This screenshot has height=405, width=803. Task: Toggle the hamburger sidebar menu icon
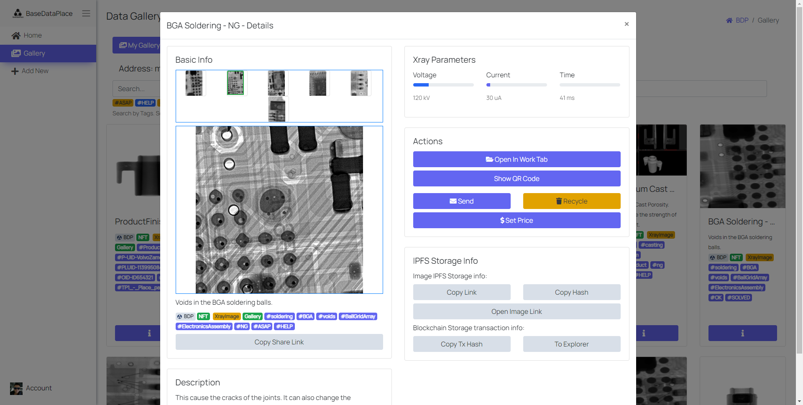[x=86, y=13]
